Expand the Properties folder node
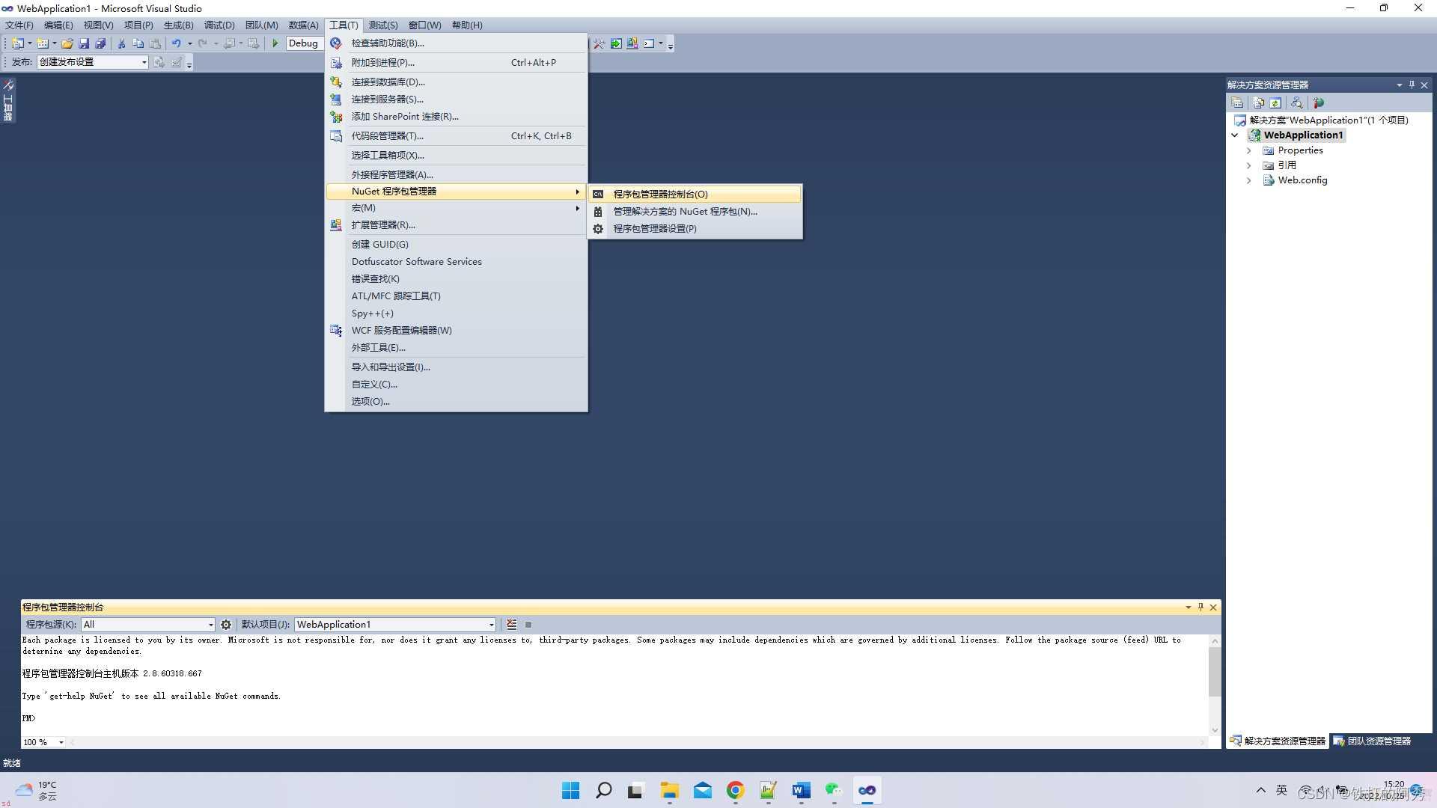Image resolution: width=1437 pixels, height=808 pixels. pyautogui.click(x=1248, y=150)
